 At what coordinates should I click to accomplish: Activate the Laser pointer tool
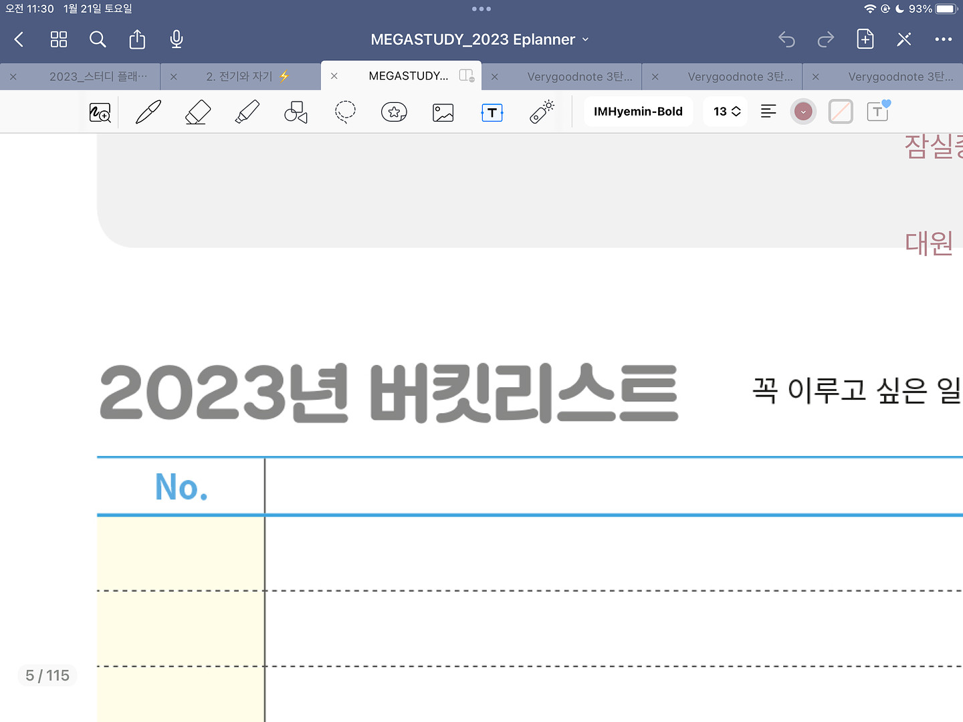tap(542, 112)
